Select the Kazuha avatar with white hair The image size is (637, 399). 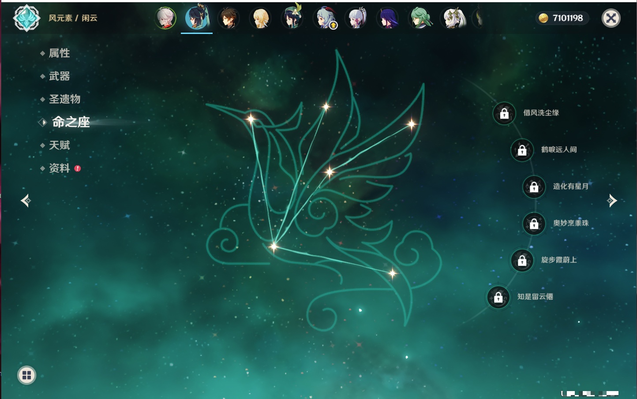165,18
